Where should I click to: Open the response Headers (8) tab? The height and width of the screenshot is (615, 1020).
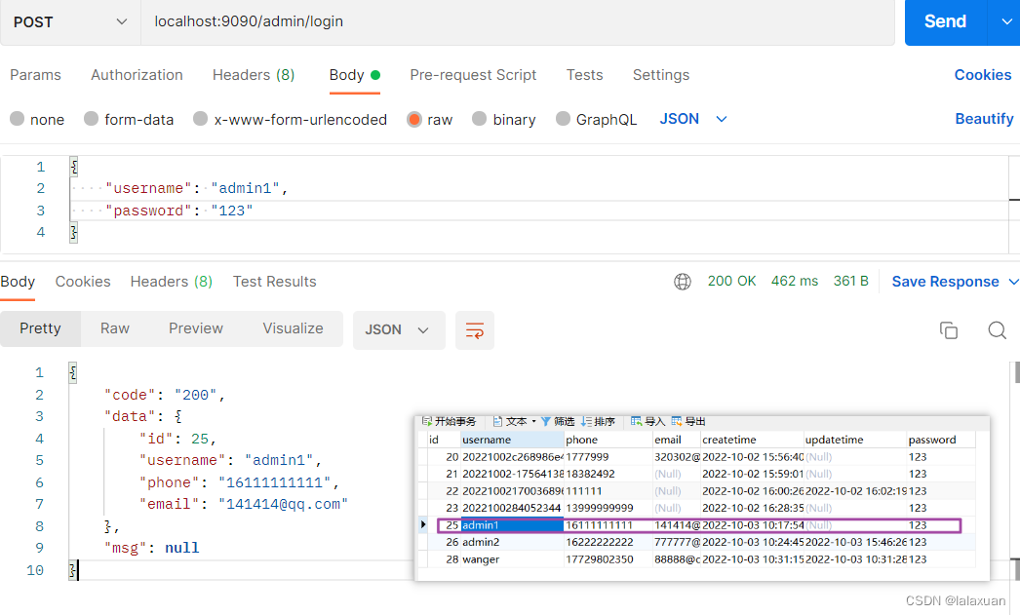pyautogui.click(x=171, y=282)
